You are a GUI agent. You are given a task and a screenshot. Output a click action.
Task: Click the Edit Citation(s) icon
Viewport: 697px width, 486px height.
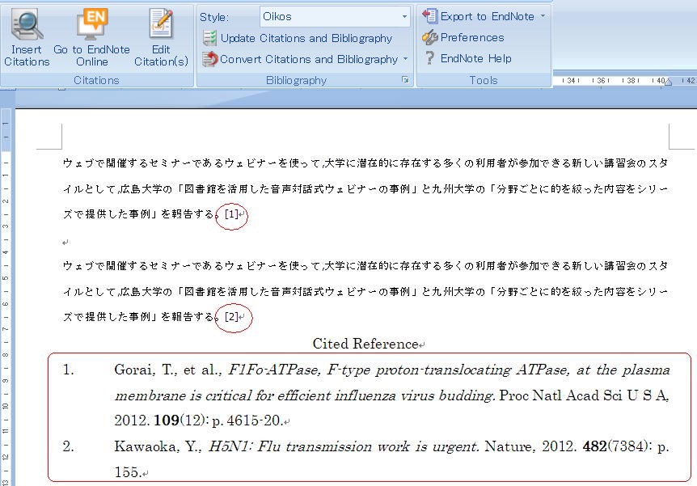tap(161, 24)
